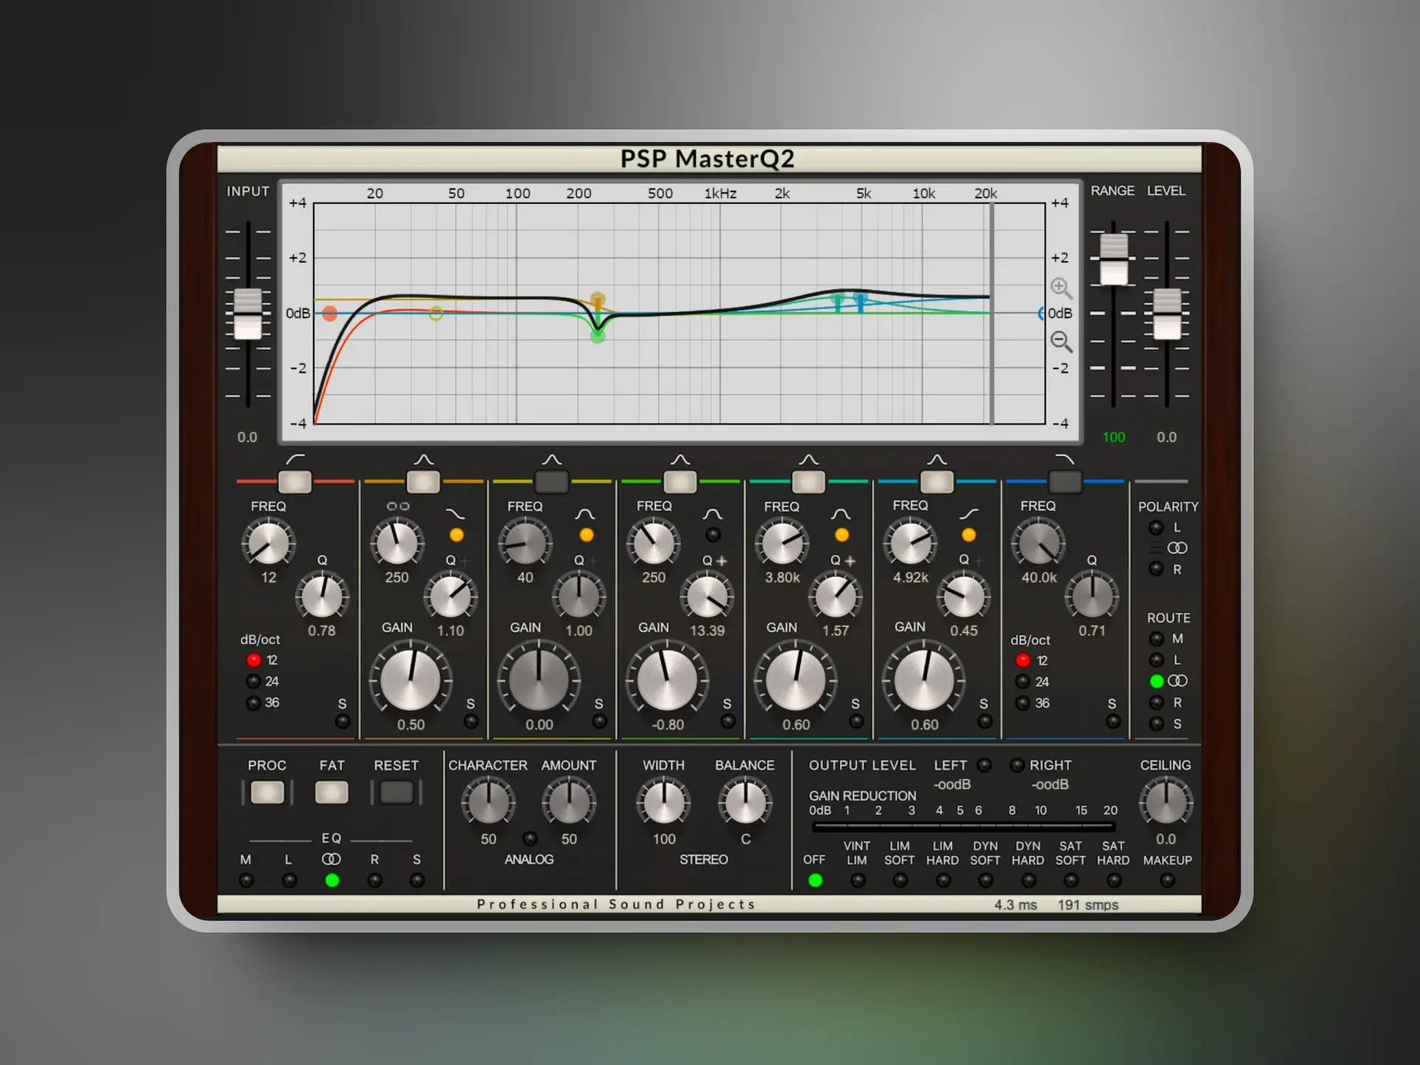Enable the dark yellow 40 Hz band switch
This screenshot has width=1420, height=1065.
point(552,482)
